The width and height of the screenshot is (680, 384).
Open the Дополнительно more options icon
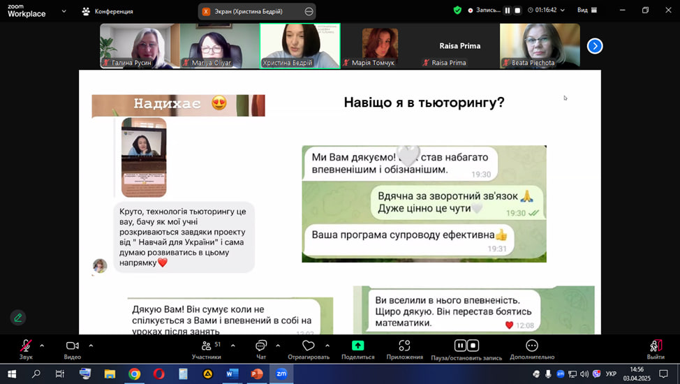[x=531, y=346]
